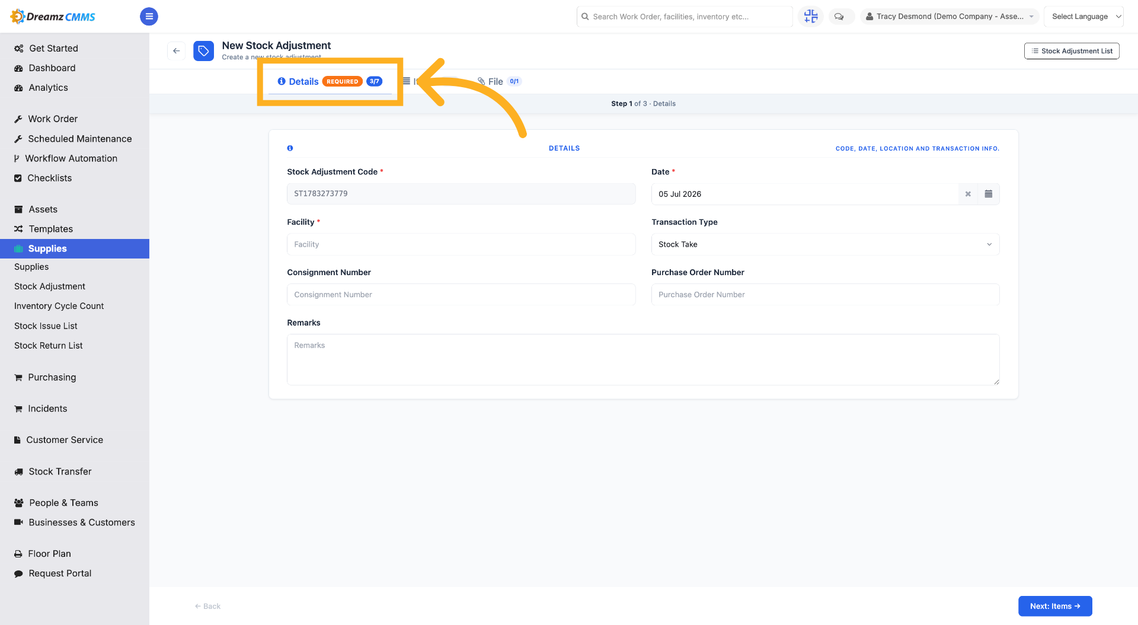
Task: Open the Transaction Type dropdown
Action: click(825, 244)
